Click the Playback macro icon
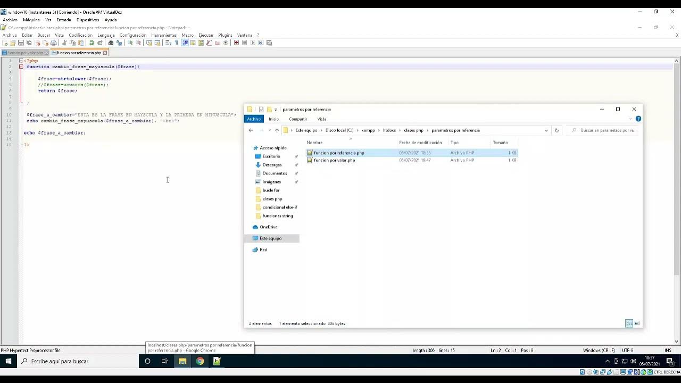 tap(253, 43)
